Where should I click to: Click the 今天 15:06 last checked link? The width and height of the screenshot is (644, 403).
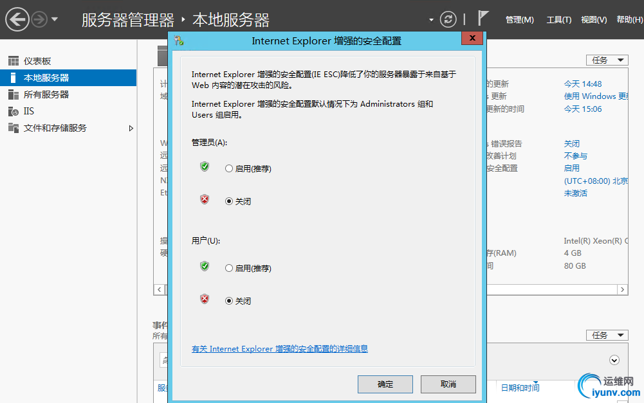[x=583, y=109]
